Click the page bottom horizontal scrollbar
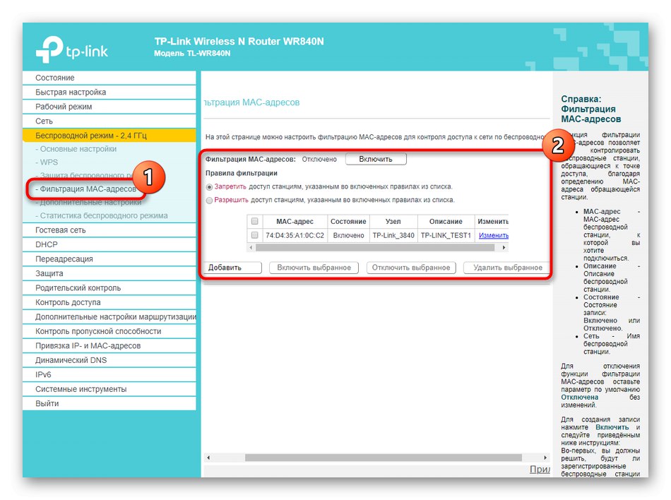671x500 pixels. 383,457
